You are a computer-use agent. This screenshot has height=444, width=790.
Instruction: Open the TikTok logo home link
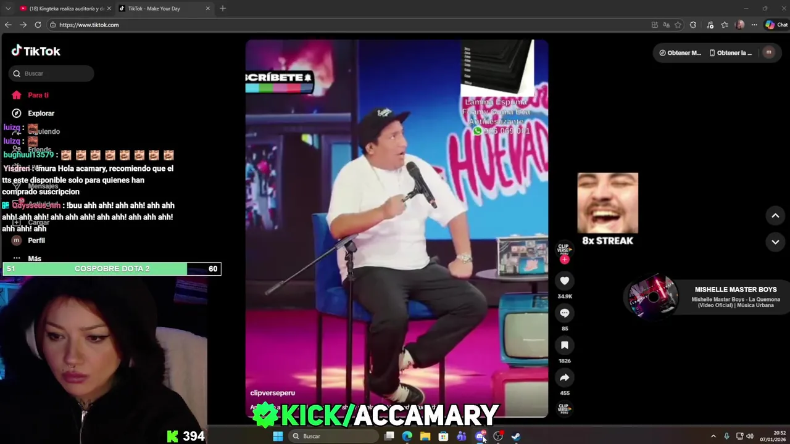tap(36, 51)
